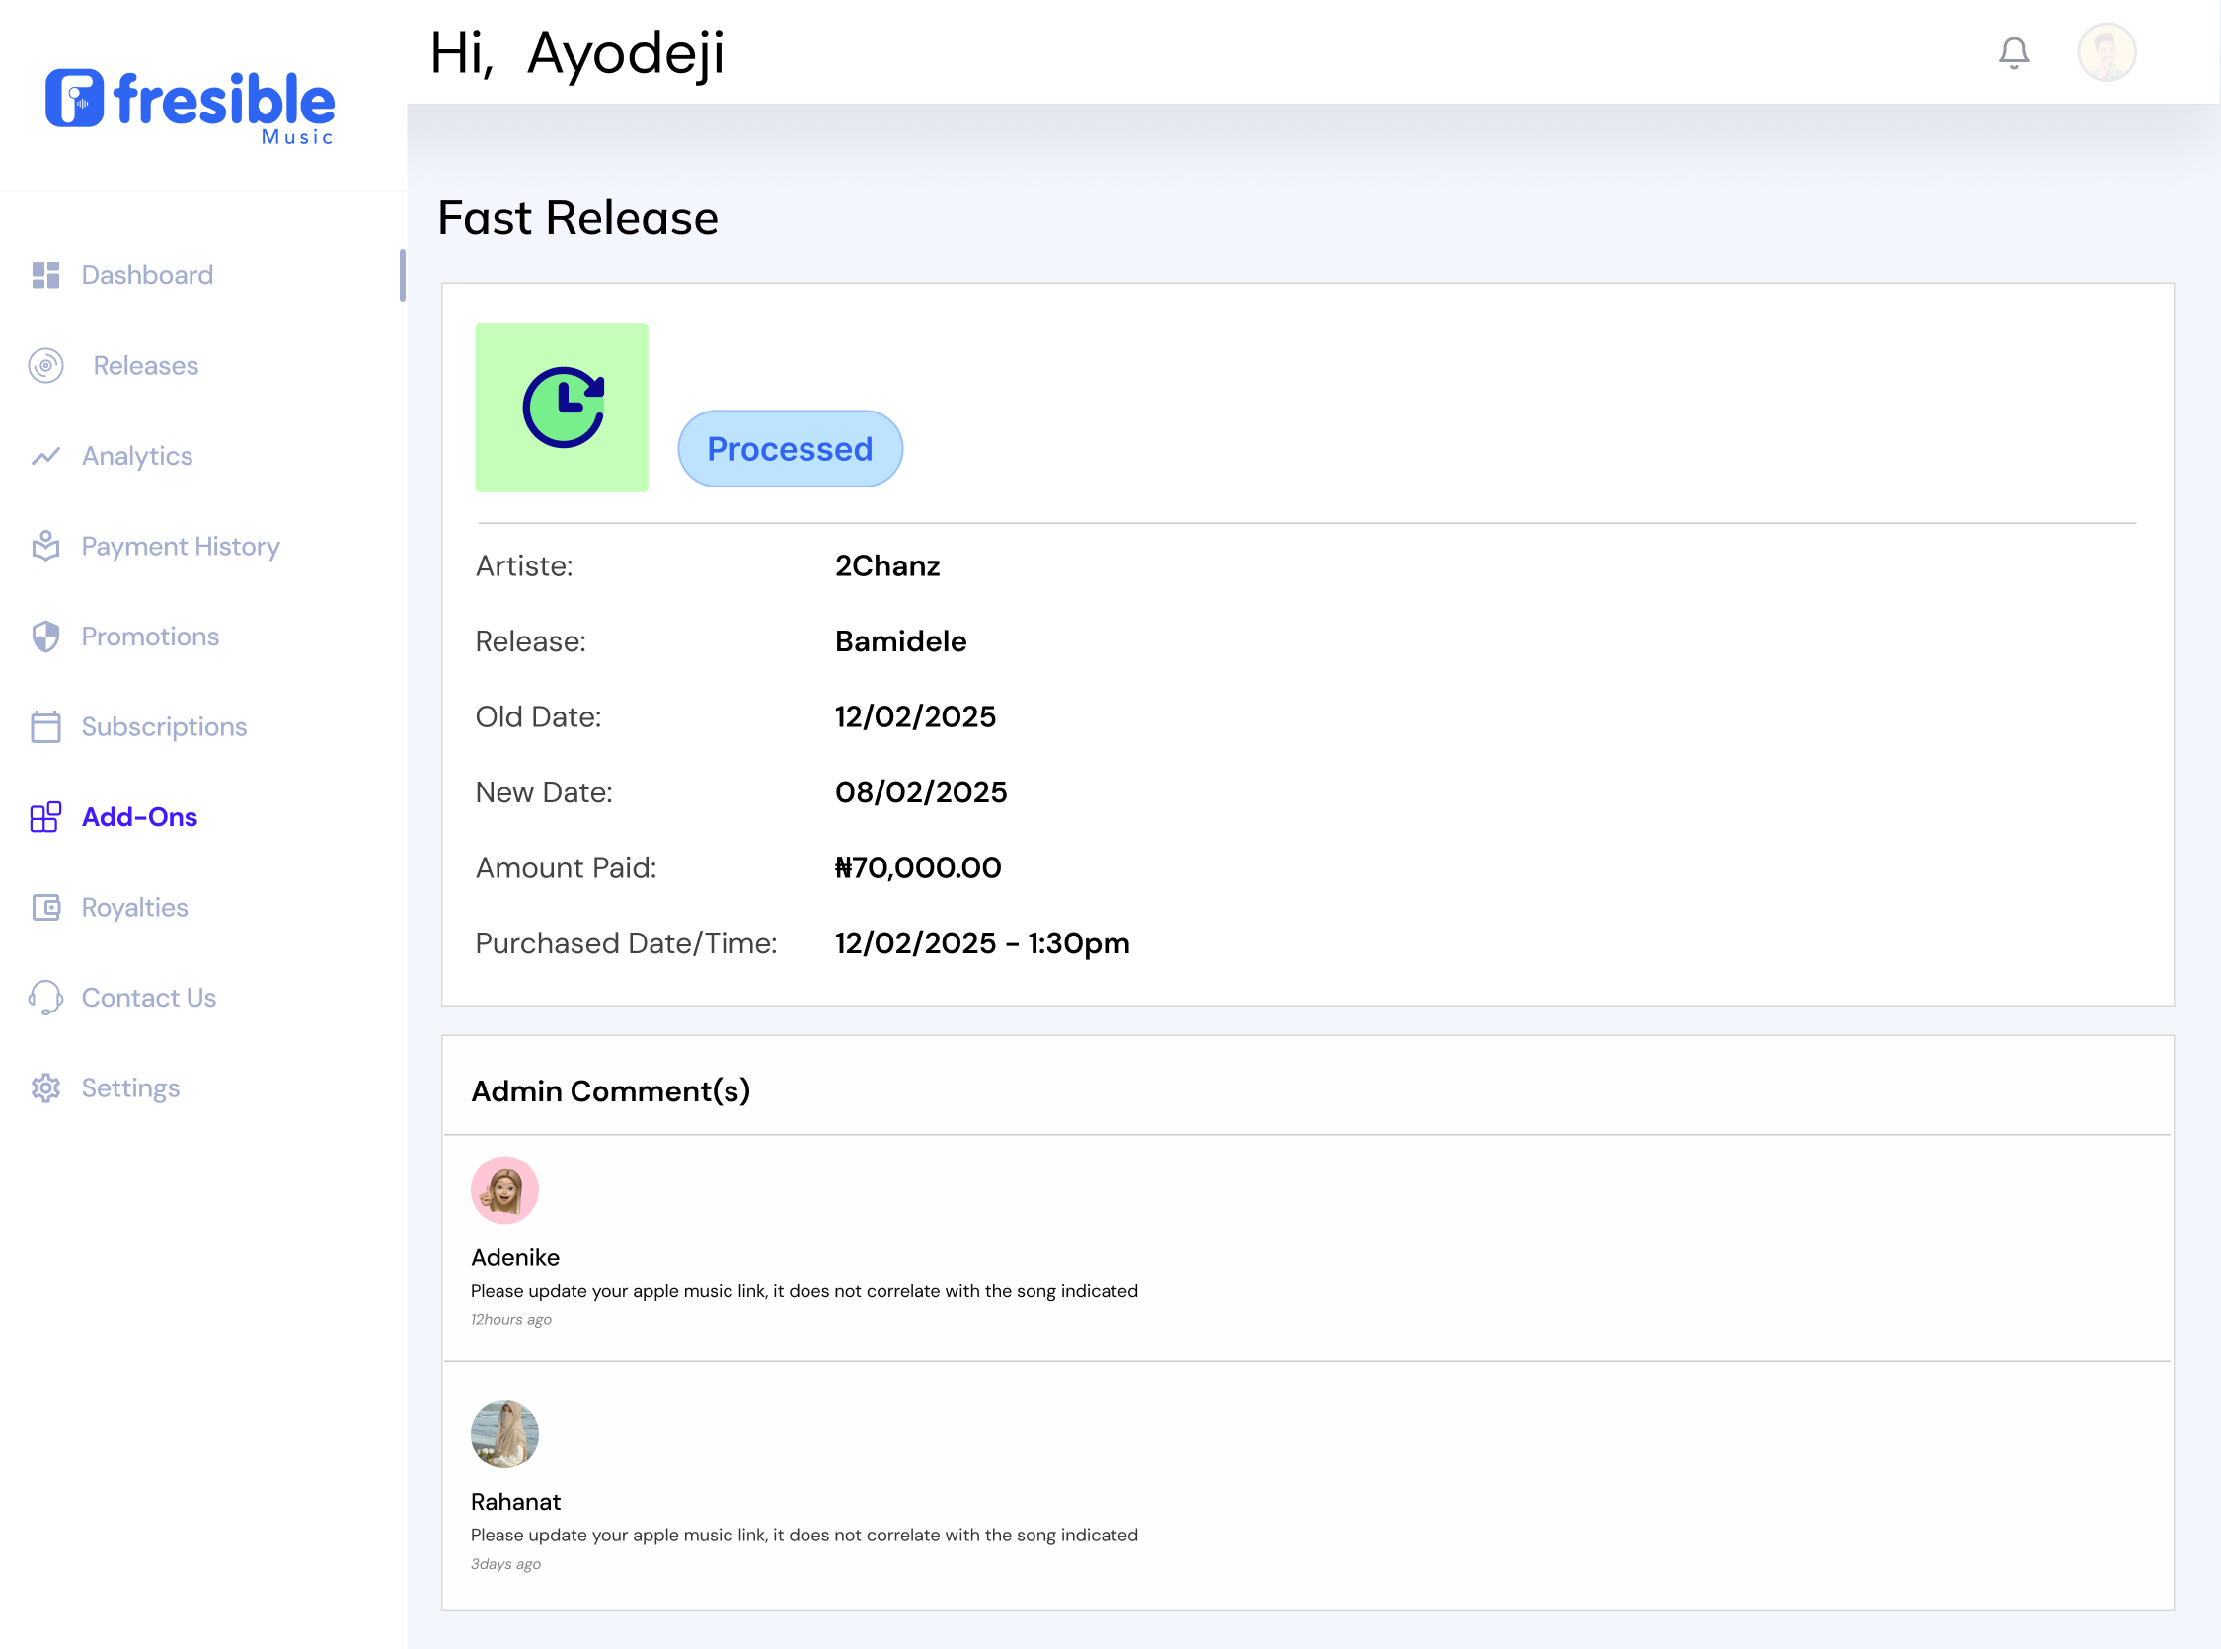Viewport: 2221px width, 1649px height.
Task: Open the user profile avatar
Action: [x=2106, y=52]
